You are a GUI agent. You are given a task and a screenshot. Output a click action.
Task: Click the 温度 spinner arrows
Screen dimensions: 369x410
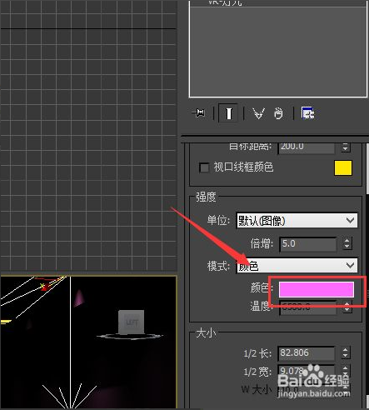(347, 307)
